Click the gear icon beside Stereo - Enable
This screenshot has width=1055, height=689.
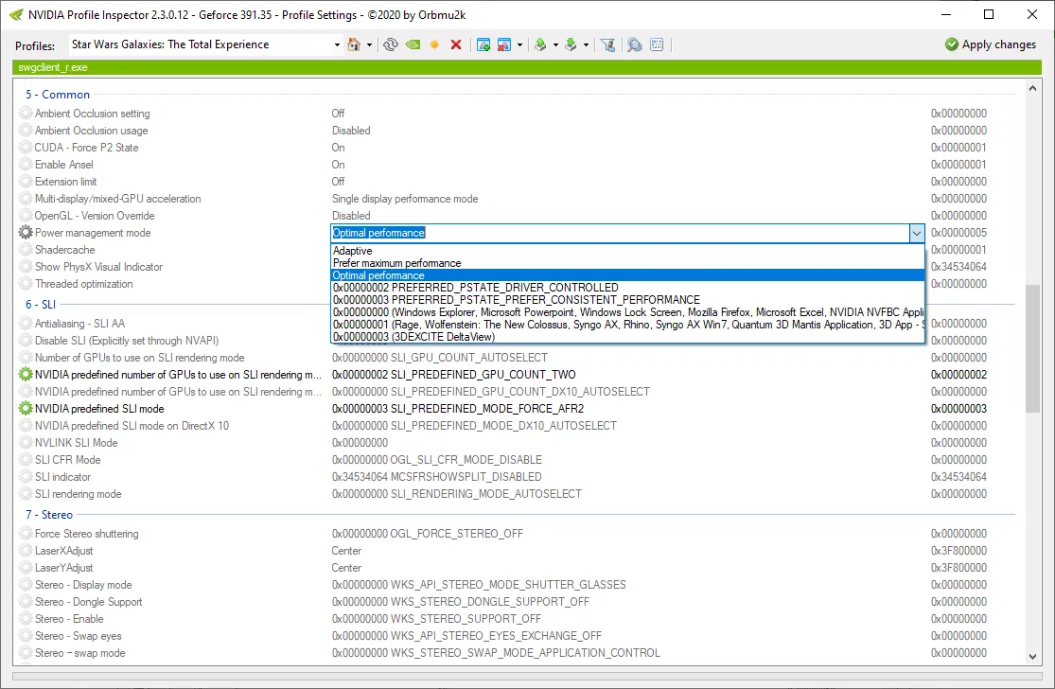(x=26, y=619)
